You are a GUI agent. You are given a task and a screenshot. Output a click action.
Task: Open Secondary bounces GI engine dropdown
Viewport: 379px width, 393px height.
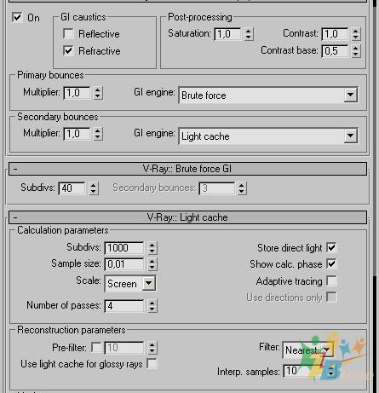[268, 136]
